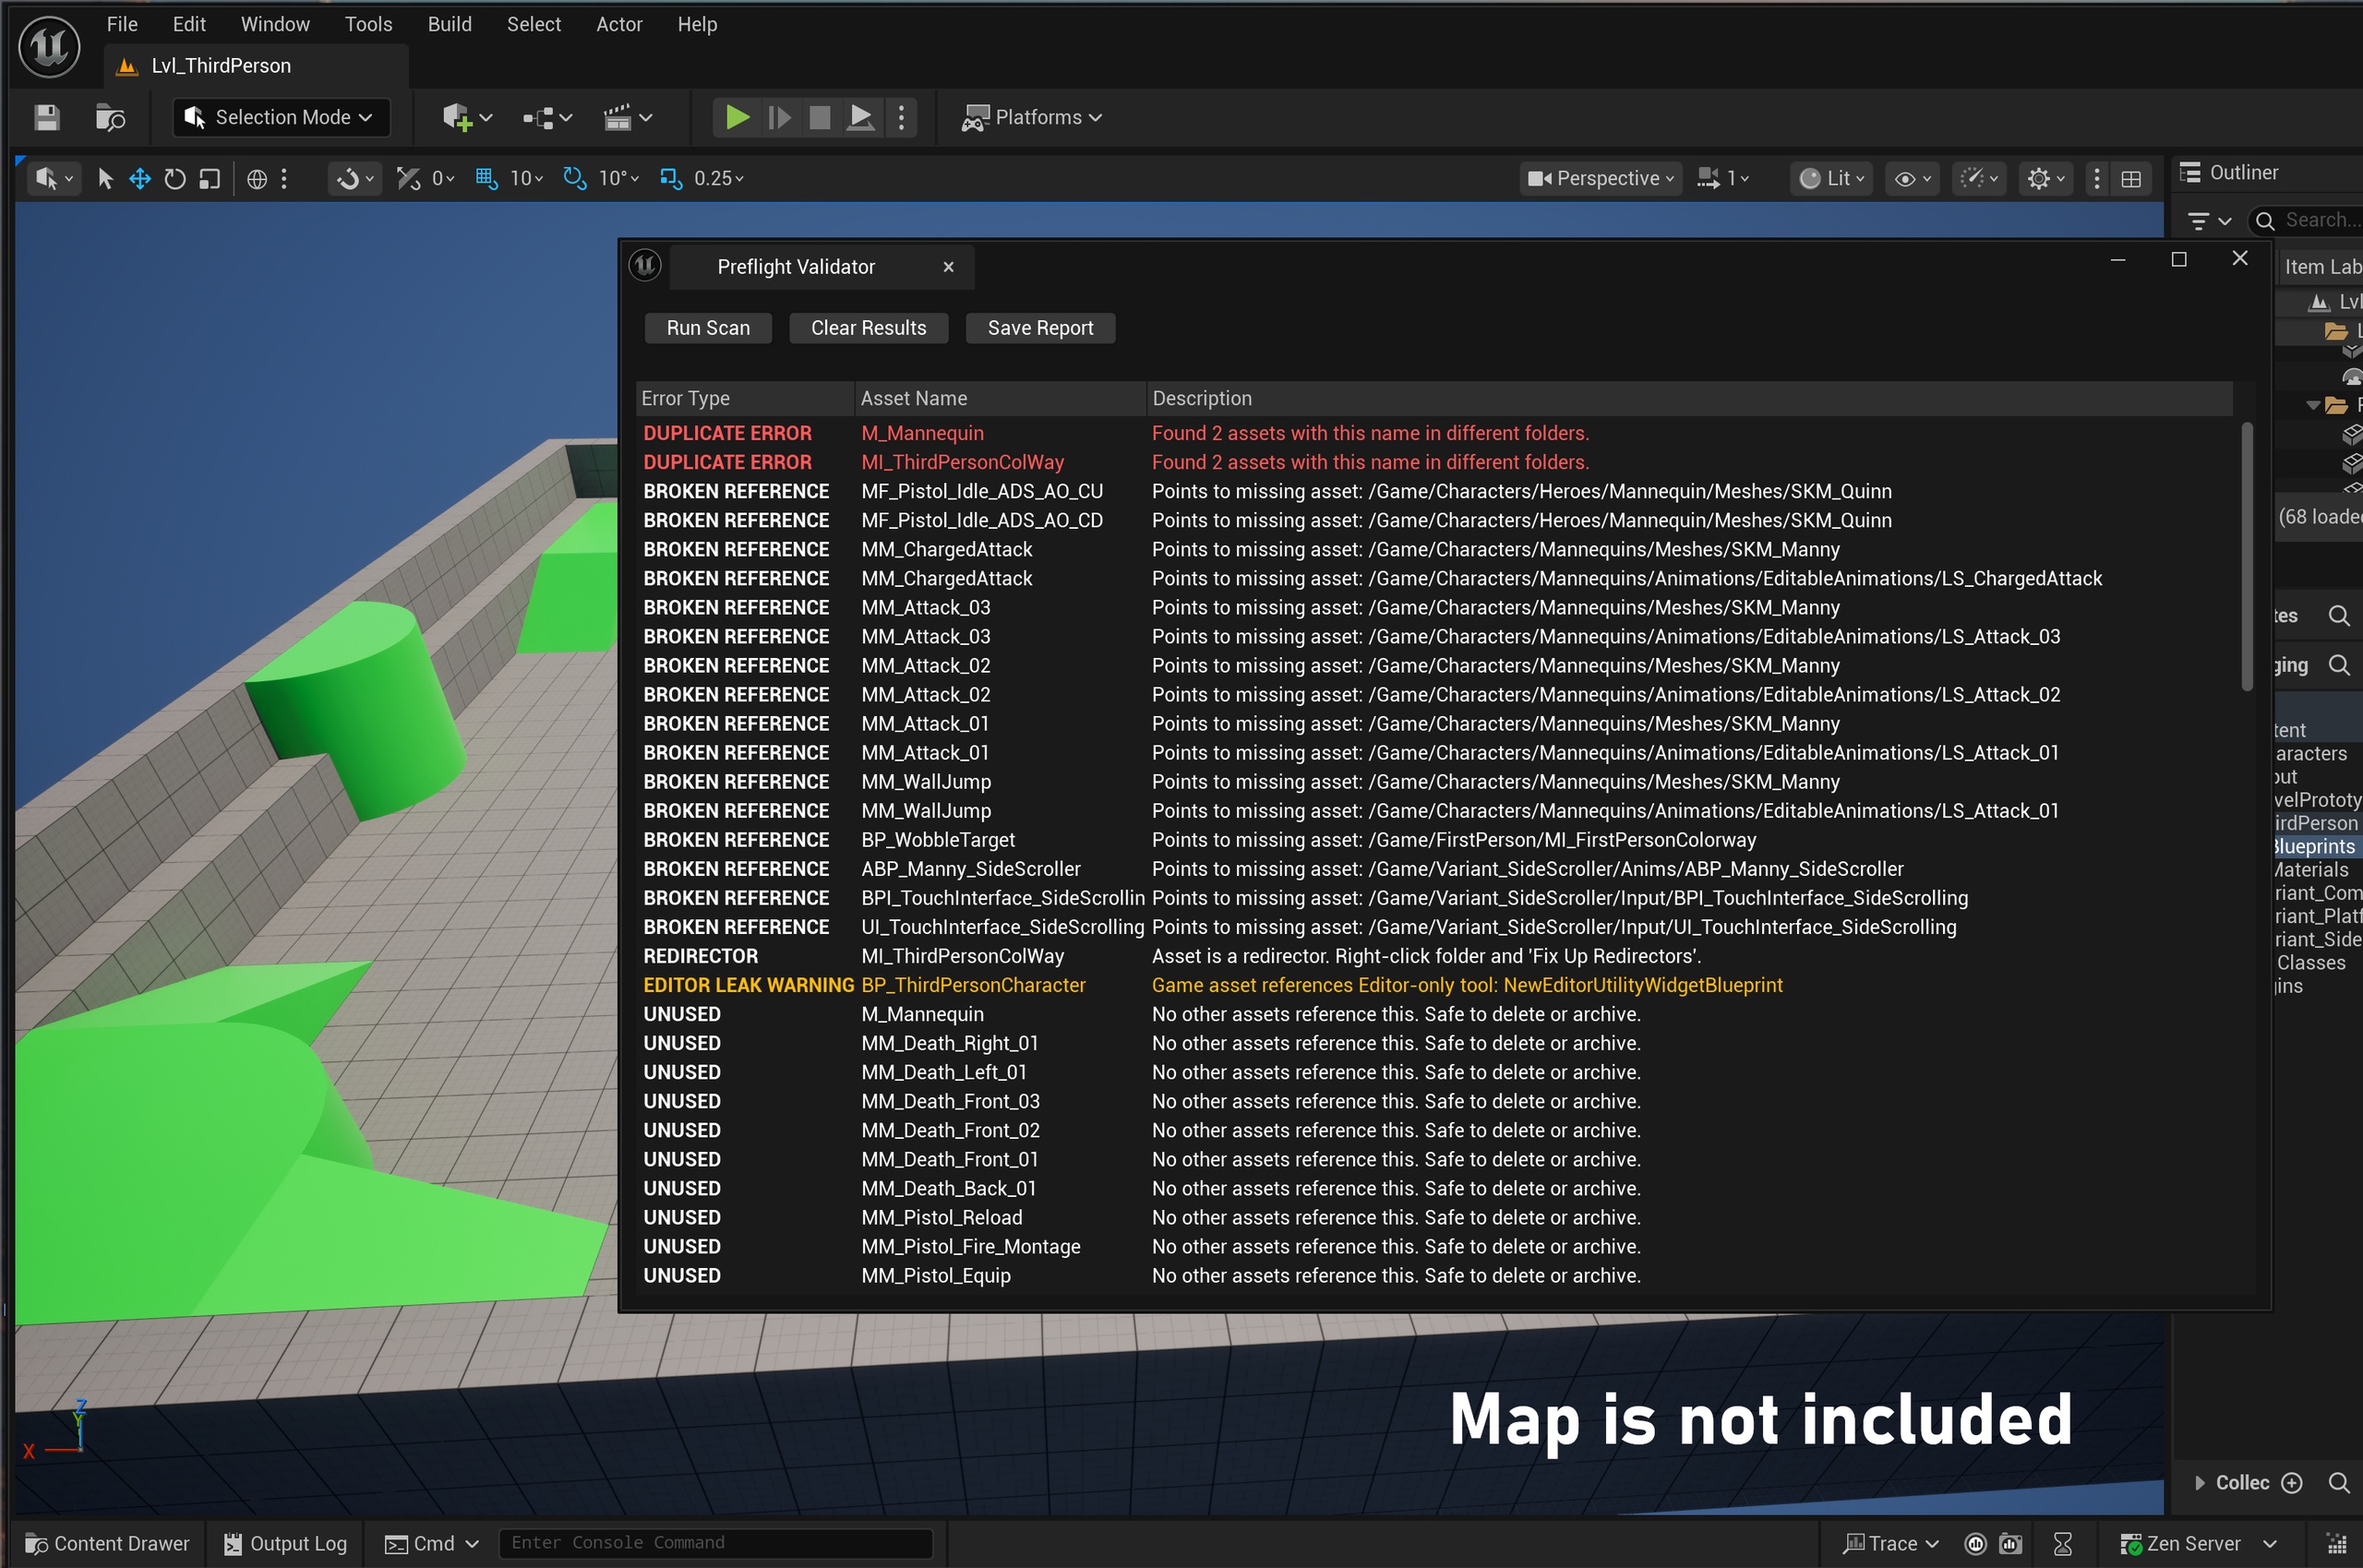
Task: Open the Platforms dropdown
Action: (1032, 118)
